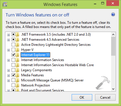Click folder icon beside Network Projection

17,85
